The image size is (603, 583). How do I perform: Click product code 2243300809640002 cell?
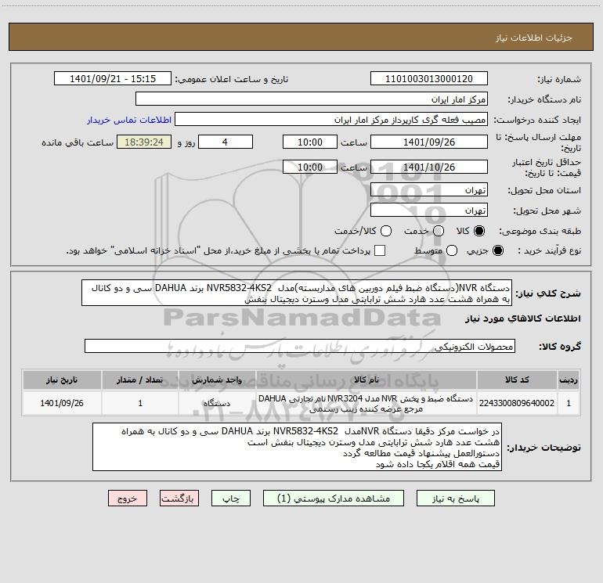point(517,403)
